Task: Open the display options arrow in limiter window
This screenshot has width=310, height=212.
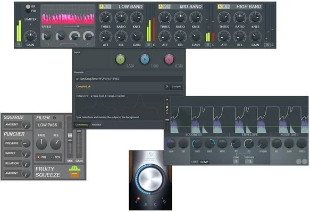Action: click(167, 99)
